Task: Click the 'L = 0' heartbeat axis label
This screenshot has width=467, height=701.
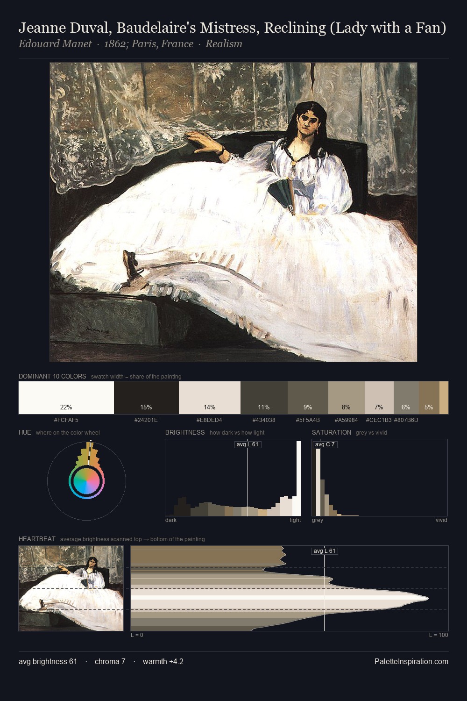Action: coord(137,635)
